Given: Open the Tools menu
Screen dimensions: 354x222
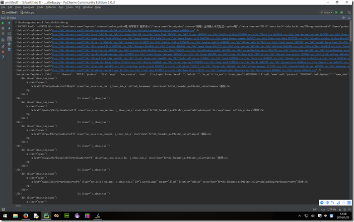Looking at the screenshot, I should click(x=70, y=7).
